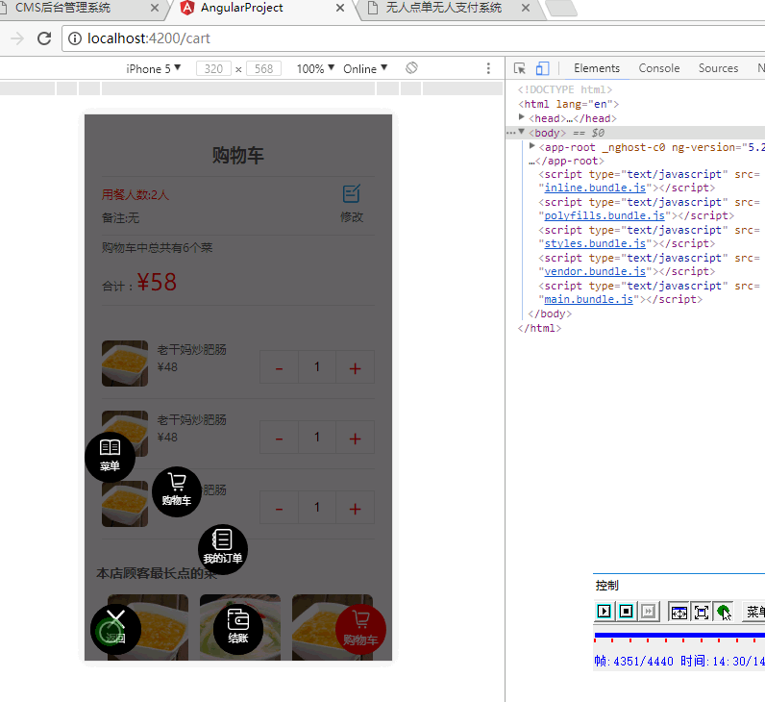Close the AngularProject browser tab
The width and height of the screenshot is (765, 702).
point(340,8)
